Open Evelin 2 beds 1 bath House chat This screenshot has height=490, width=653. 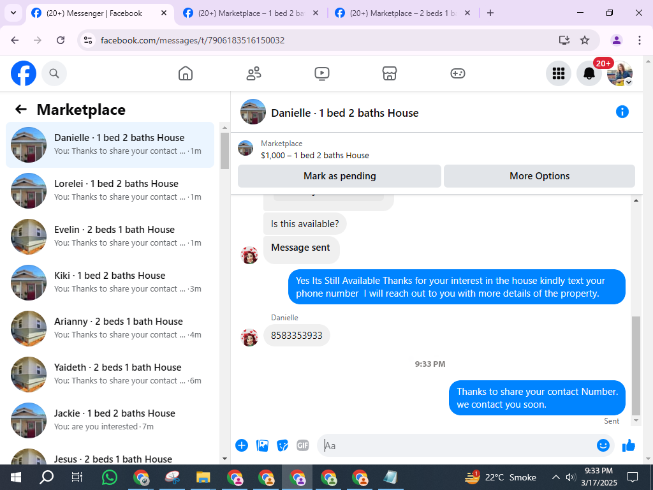[x=110, y=236]
